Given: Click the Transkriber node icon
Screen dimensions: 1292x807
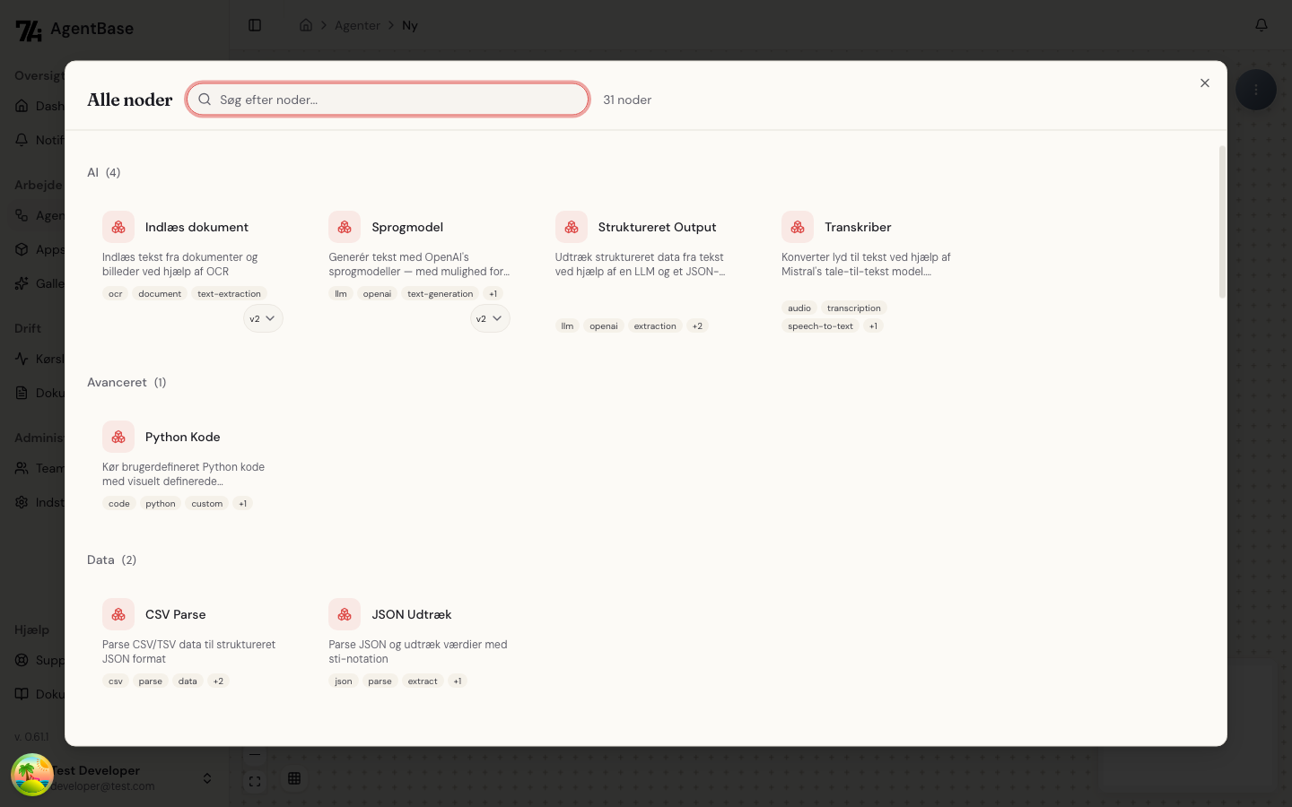Looking at the screenshot, I should click(x=798, y=227).
